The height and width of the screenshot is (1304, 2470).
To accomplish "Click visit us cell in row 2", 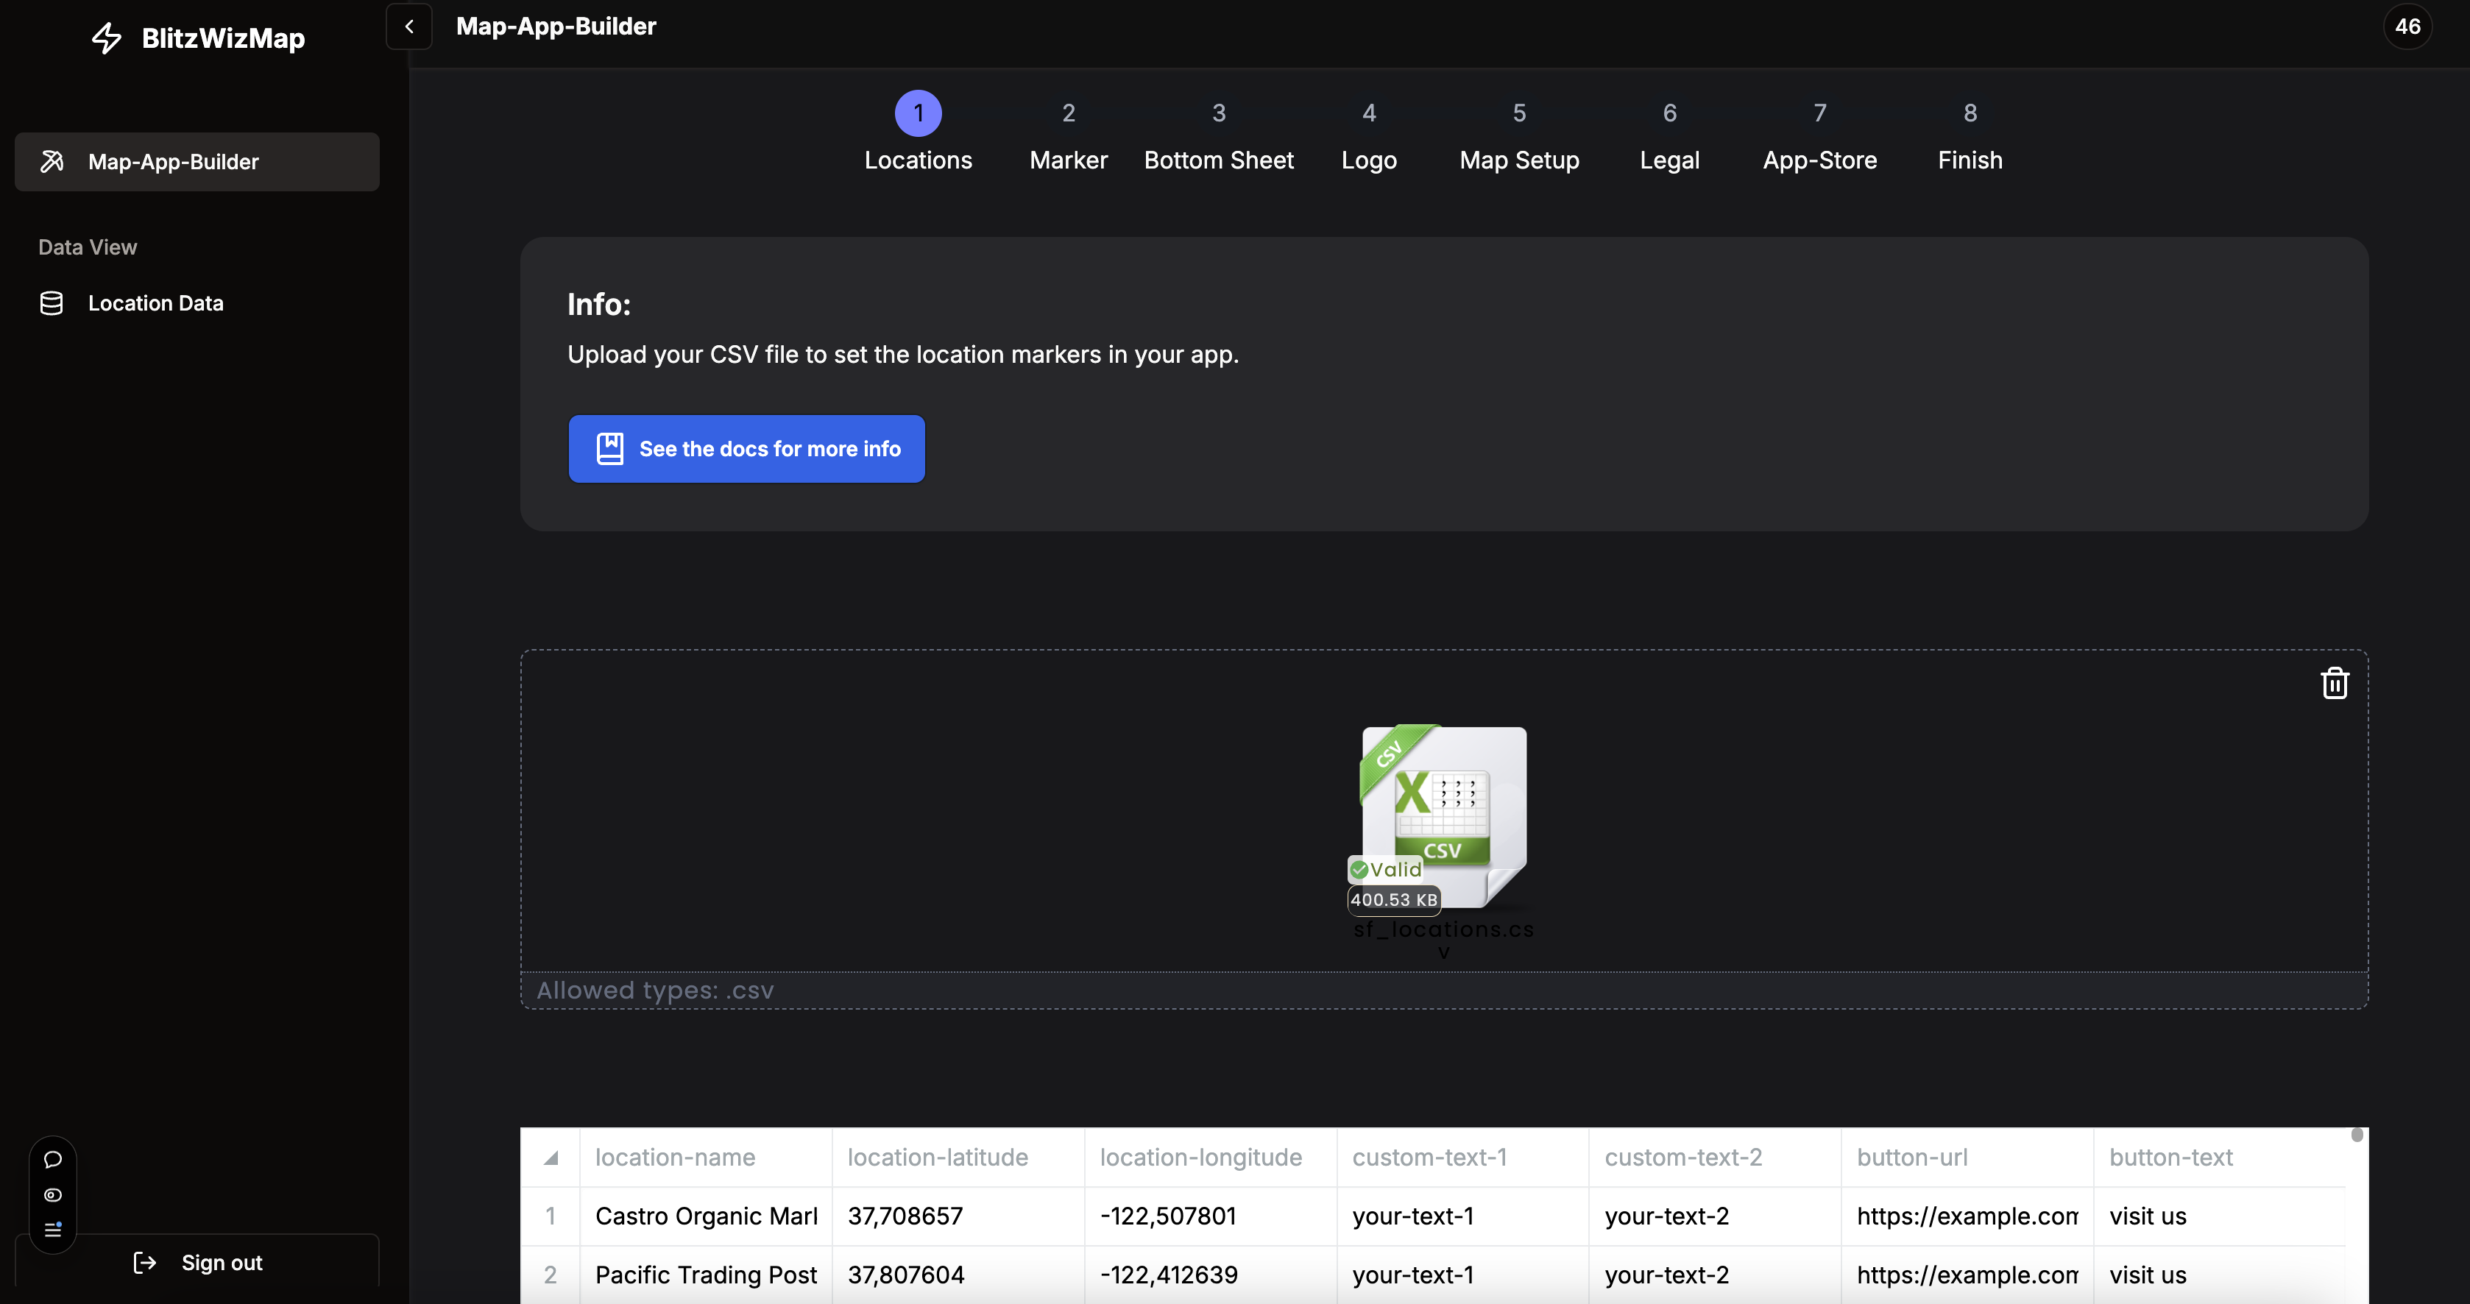I will [x=2219, y=1275].
